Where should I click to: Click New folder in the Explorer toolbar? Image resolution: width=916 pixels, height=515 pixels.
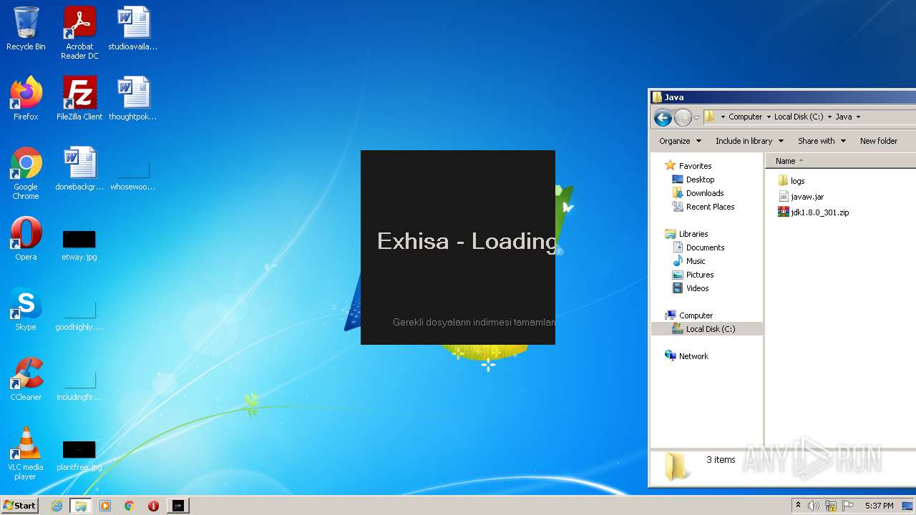879,141
